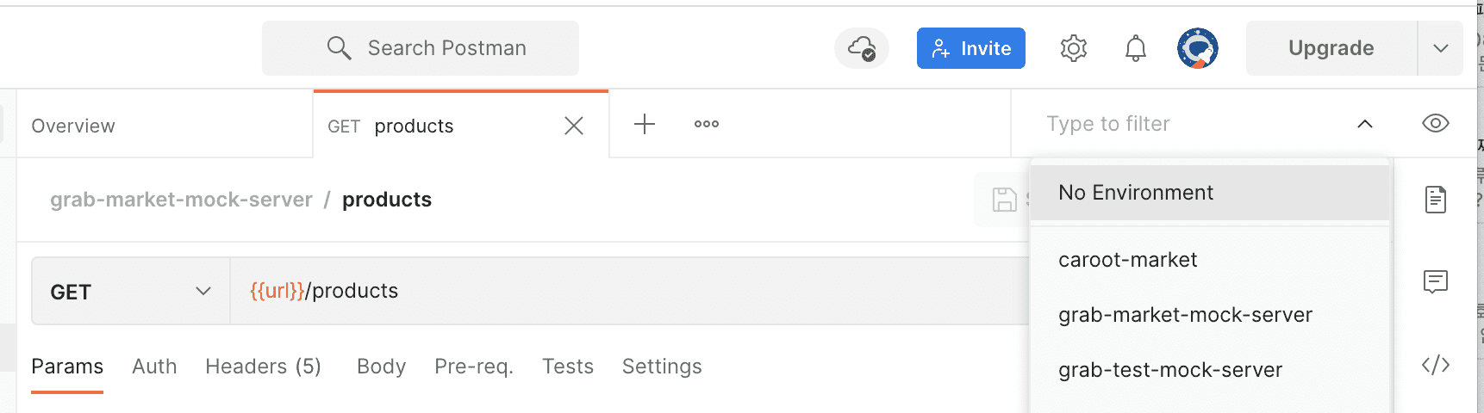The width and height of the screenshot is (1484, 413).
Task: Open user avatar profile menu
Action: [x=1197, y=48]
